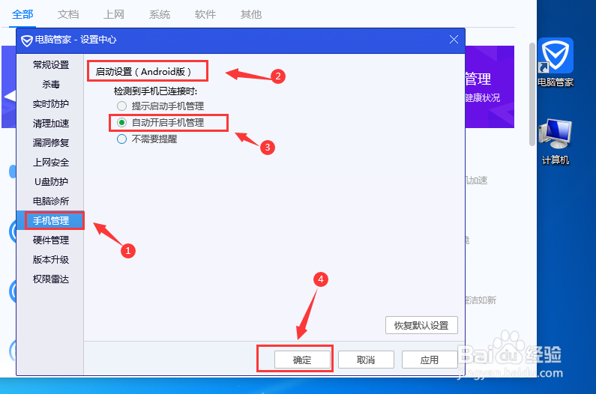
Task: Close the 设置中心 dialog
Action: pyautogui.click(x=454, y=40)
